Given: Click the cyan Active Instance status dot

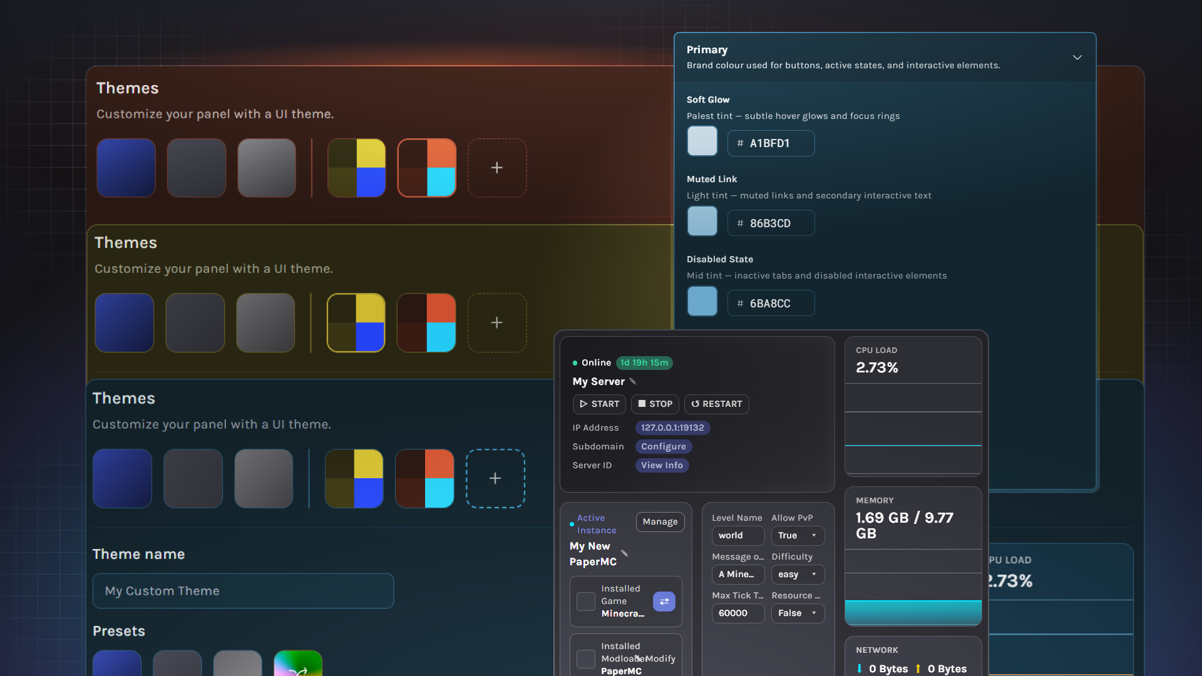Looking at the screenshot, I should 572,524.
